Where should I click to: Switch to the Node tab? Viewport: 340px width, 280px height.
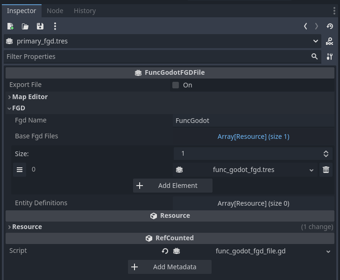pyautogui.click(x=55, y=11)
